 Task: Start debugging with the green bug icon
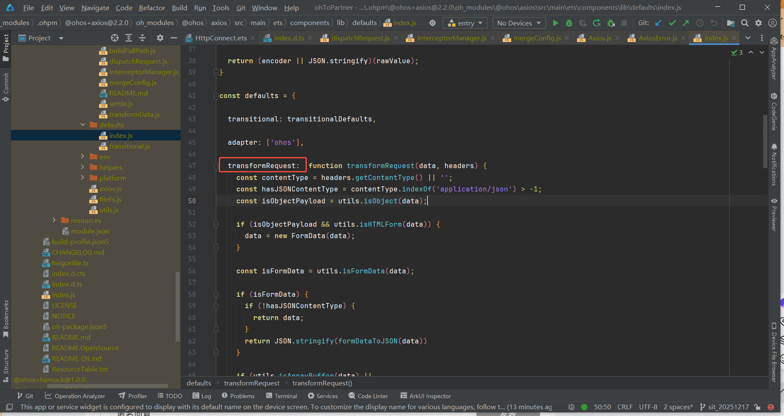coord(569,23)
